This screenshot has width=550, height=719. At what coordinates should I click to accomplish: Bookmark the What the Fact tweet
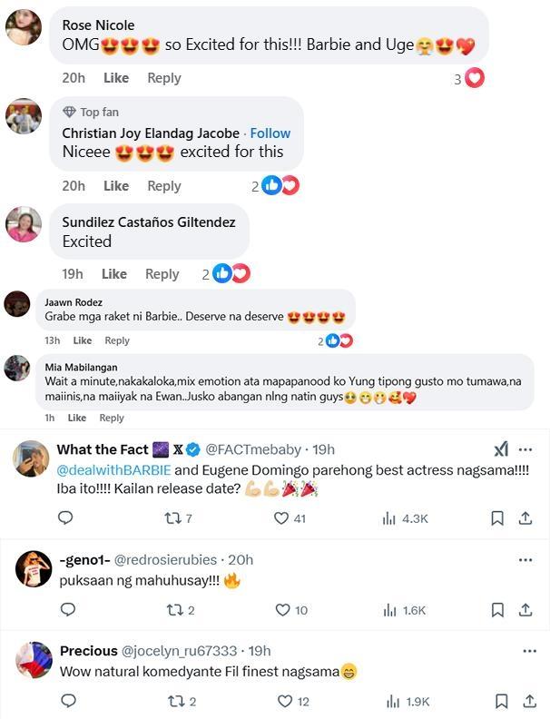point(497,518)
